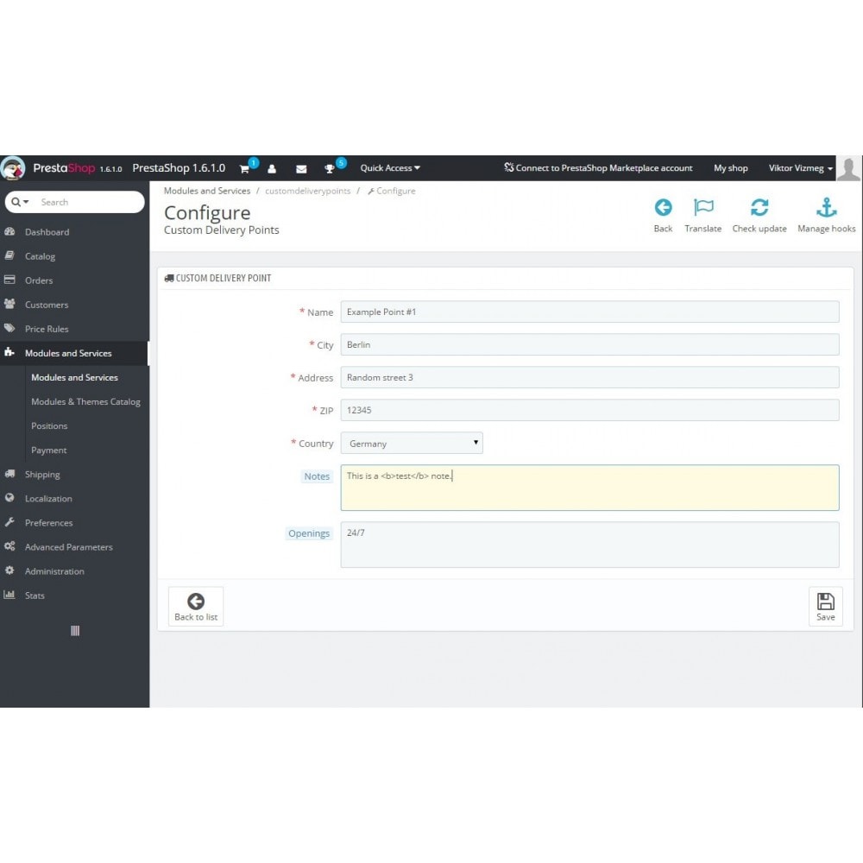Click the PrestaShop logo avatar
Image resolution: width=863 pixels, height=863 pixels.
[13, 168]
